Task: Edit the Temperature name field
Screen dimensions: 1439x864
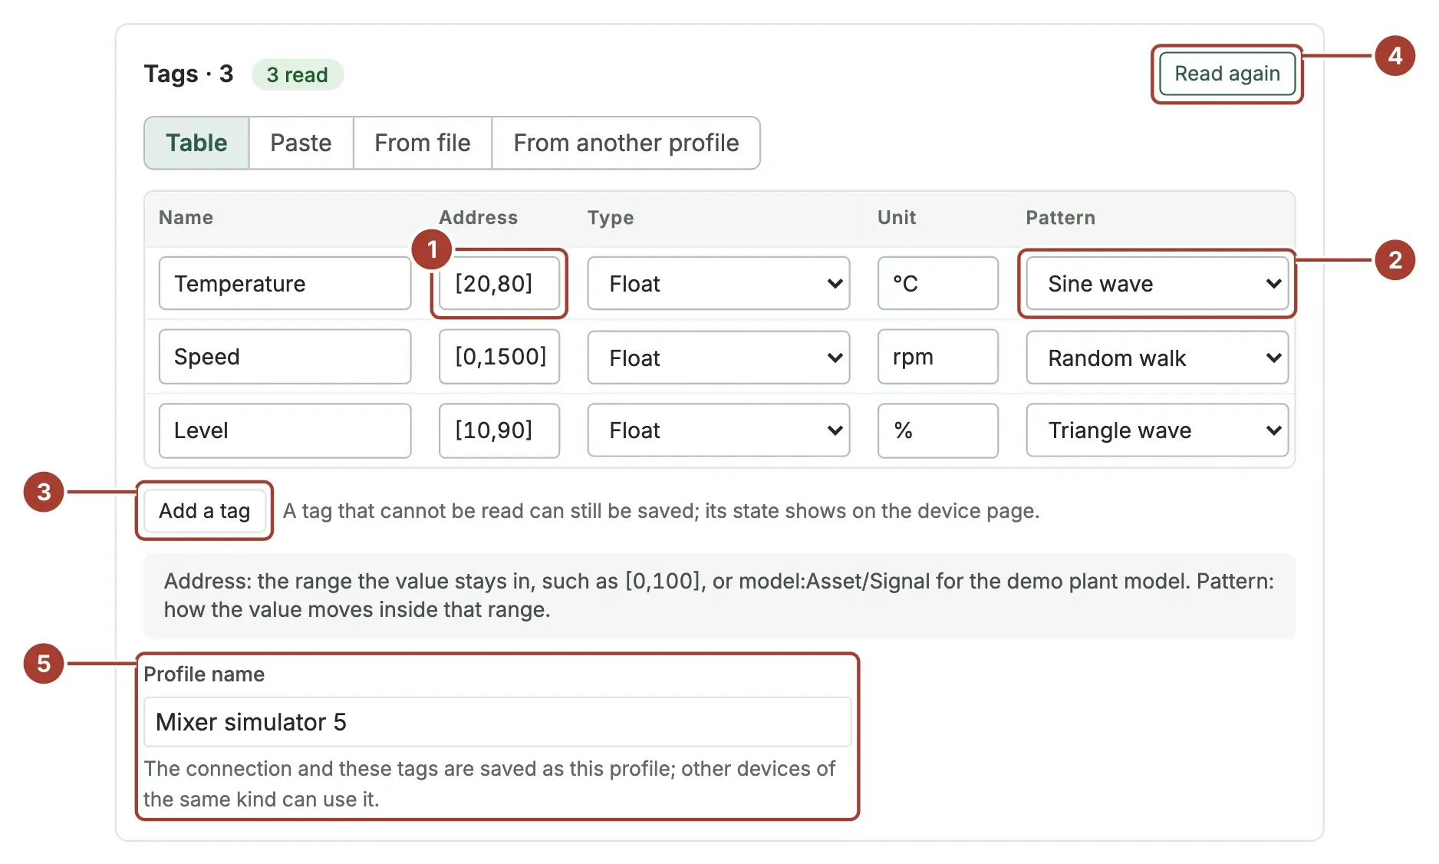Action: (x=285, y=283)
